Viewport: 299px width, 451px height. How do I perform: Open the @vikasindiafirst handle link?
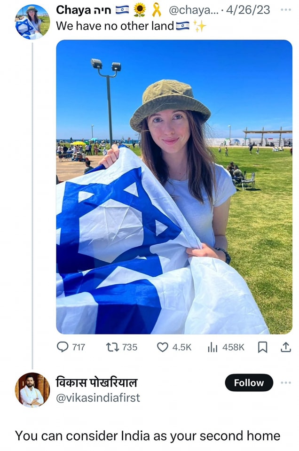pyautogui.click(x=98, y=398)
